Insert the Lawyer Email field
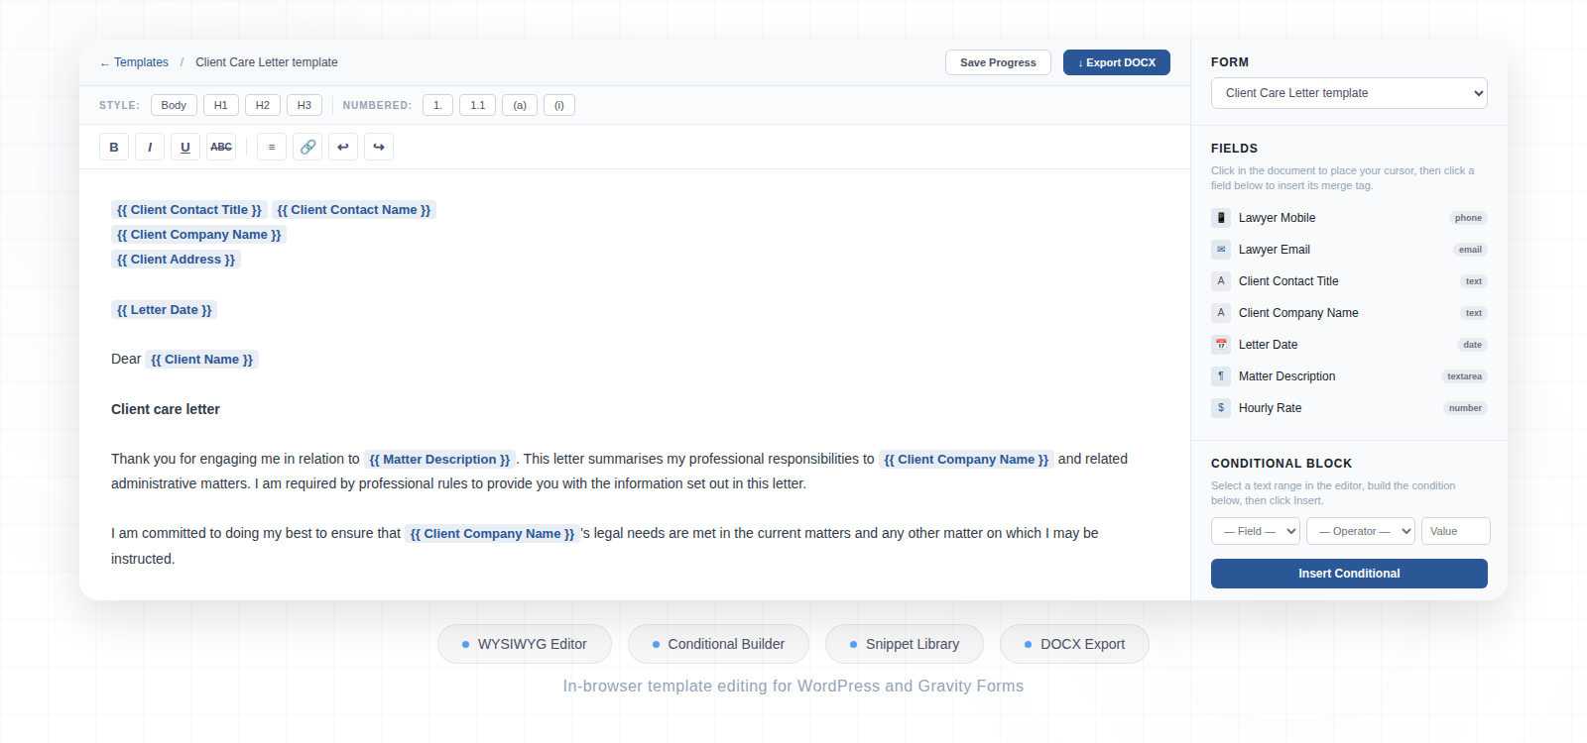 tap(1349, 250)
